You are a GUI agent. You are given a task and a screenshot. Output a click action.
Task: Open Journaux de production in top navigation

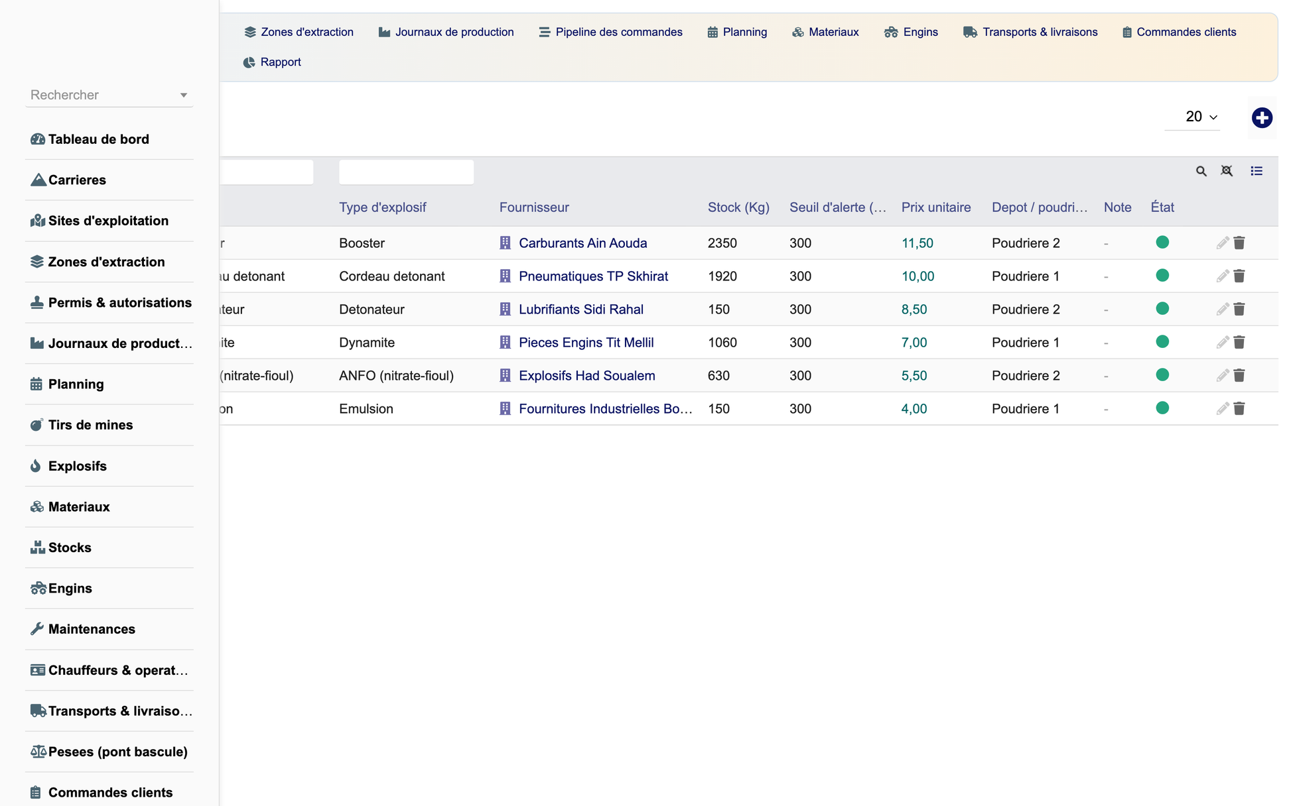(446, 32)
